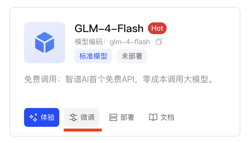
Task: Open the 文档 documentation link
Action: [161, 117]
